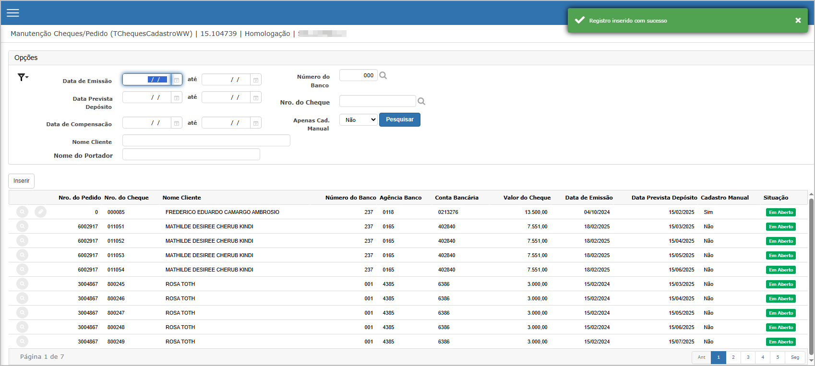Click the Nome Cliente input field
The height and width of the screenshot is (366, 815).
pyautogui.click(x=206, y=140)
